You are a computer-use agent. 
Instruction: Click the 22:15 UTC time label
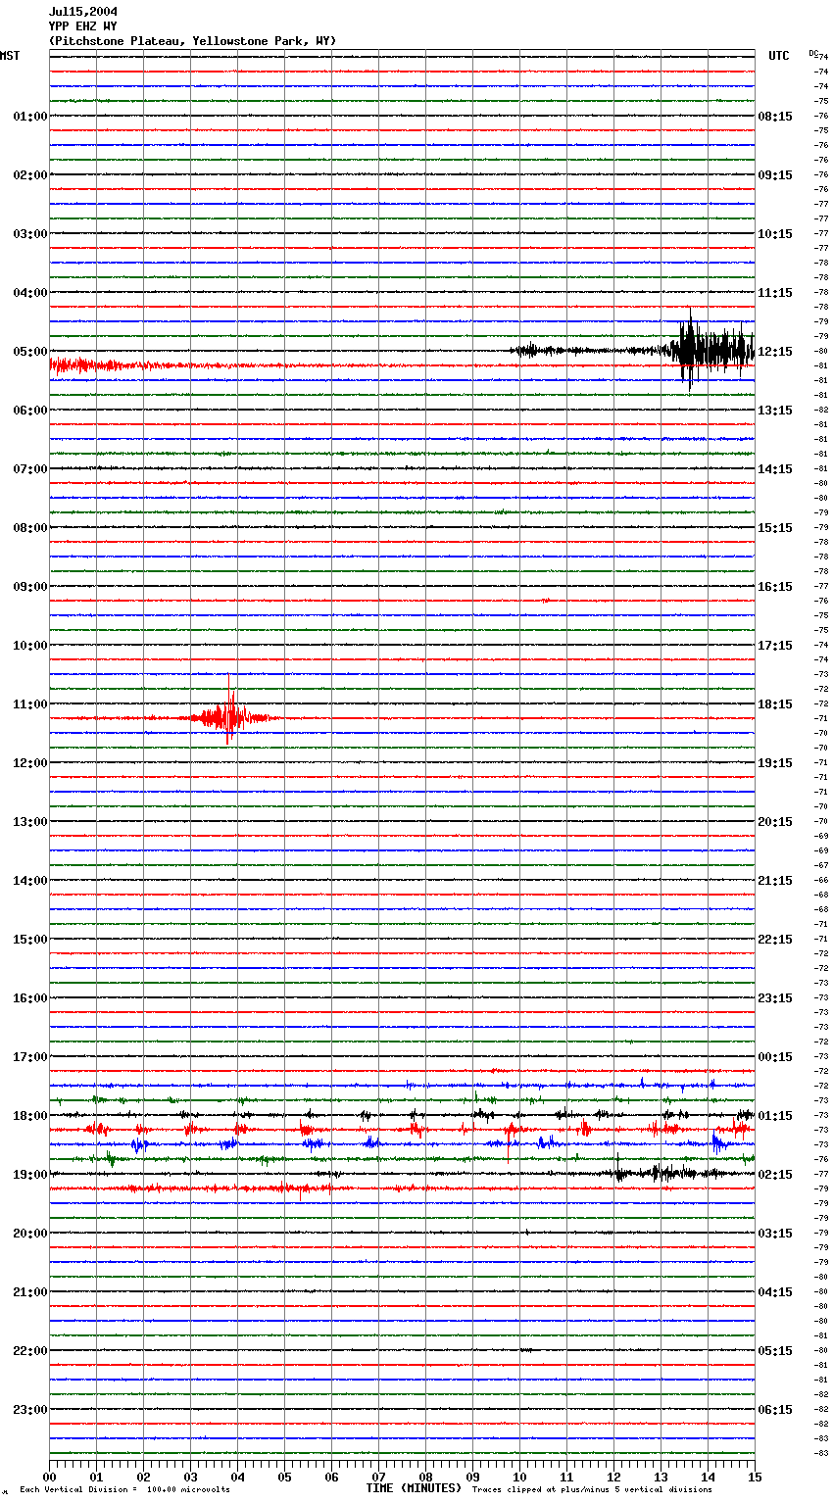tap(775, 940)
